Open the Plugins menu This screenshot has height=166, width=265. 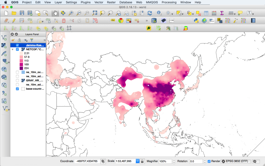[86, 2]
